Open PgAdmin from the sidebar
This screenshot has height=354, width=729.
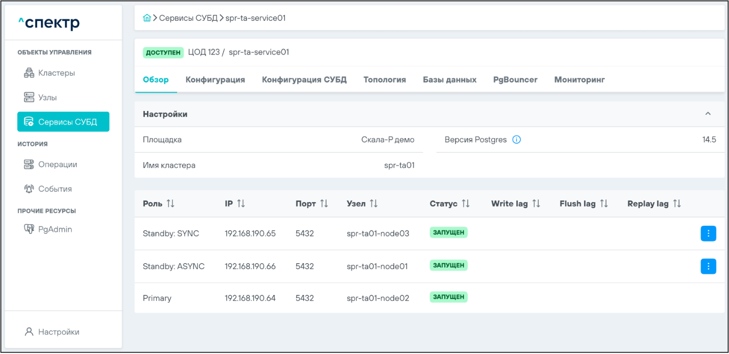point(55,229)
